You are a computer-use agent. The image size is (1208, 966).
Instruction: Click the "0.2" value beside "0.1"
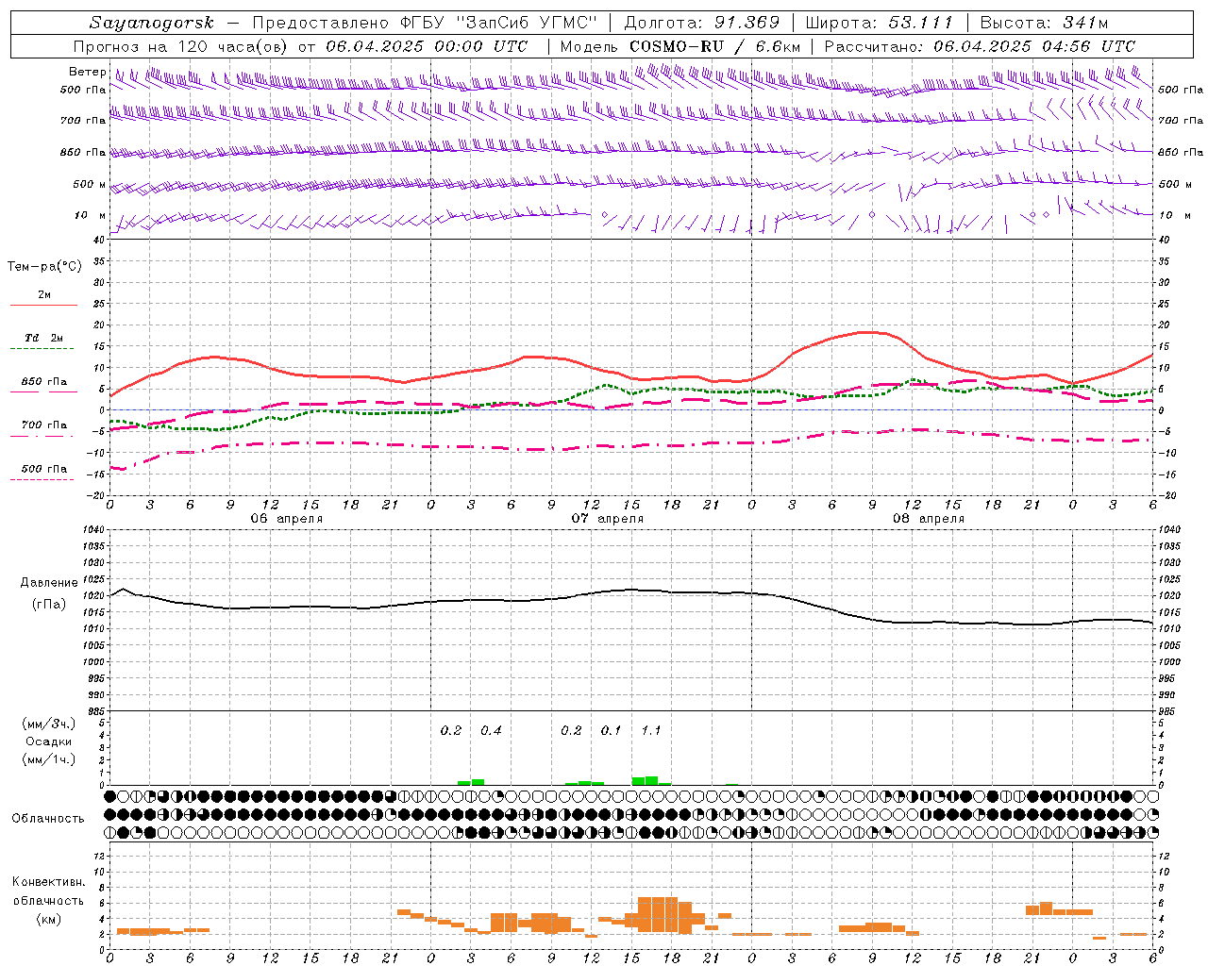[571, 730]
